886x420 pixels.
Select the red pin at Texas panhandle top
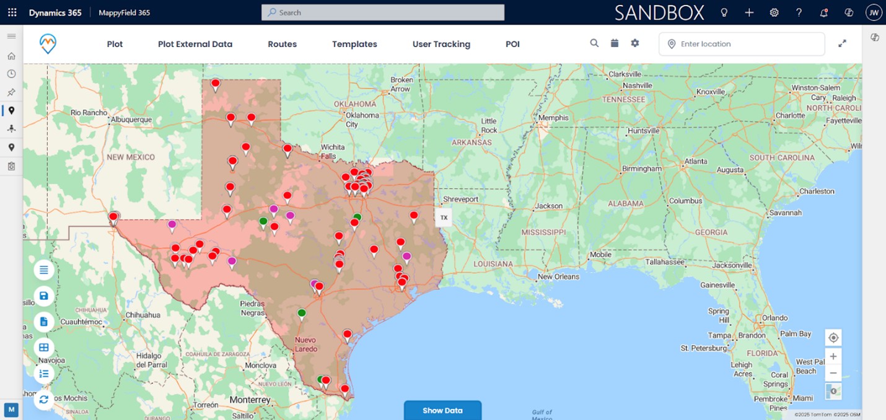pyautogui.click(x=215, y=84)
